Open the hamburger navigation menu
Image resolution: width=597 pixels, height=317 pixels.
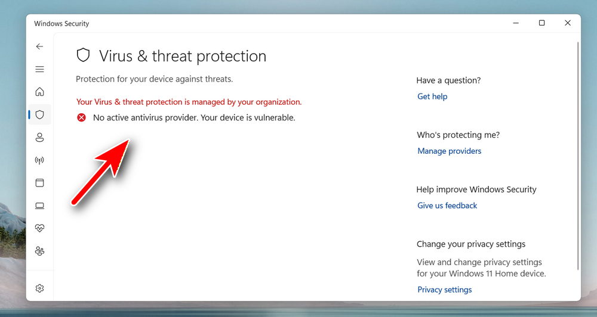coord(39,69)
